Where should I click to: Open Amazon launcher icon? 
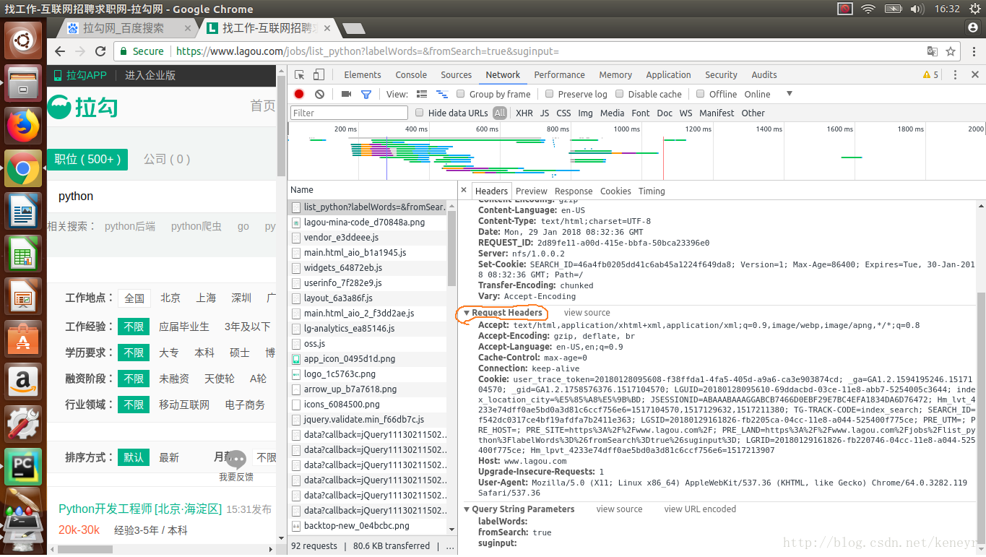click(x=22, y=381)
